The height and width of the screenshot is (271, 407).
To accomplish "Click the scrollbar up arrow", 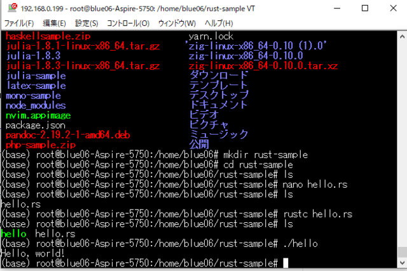I will (x=402, y=37).
